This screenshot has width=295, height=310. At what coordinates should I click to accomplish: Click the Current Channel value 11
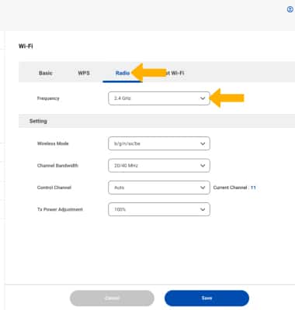pyautogui.click(x=253, y=188)
